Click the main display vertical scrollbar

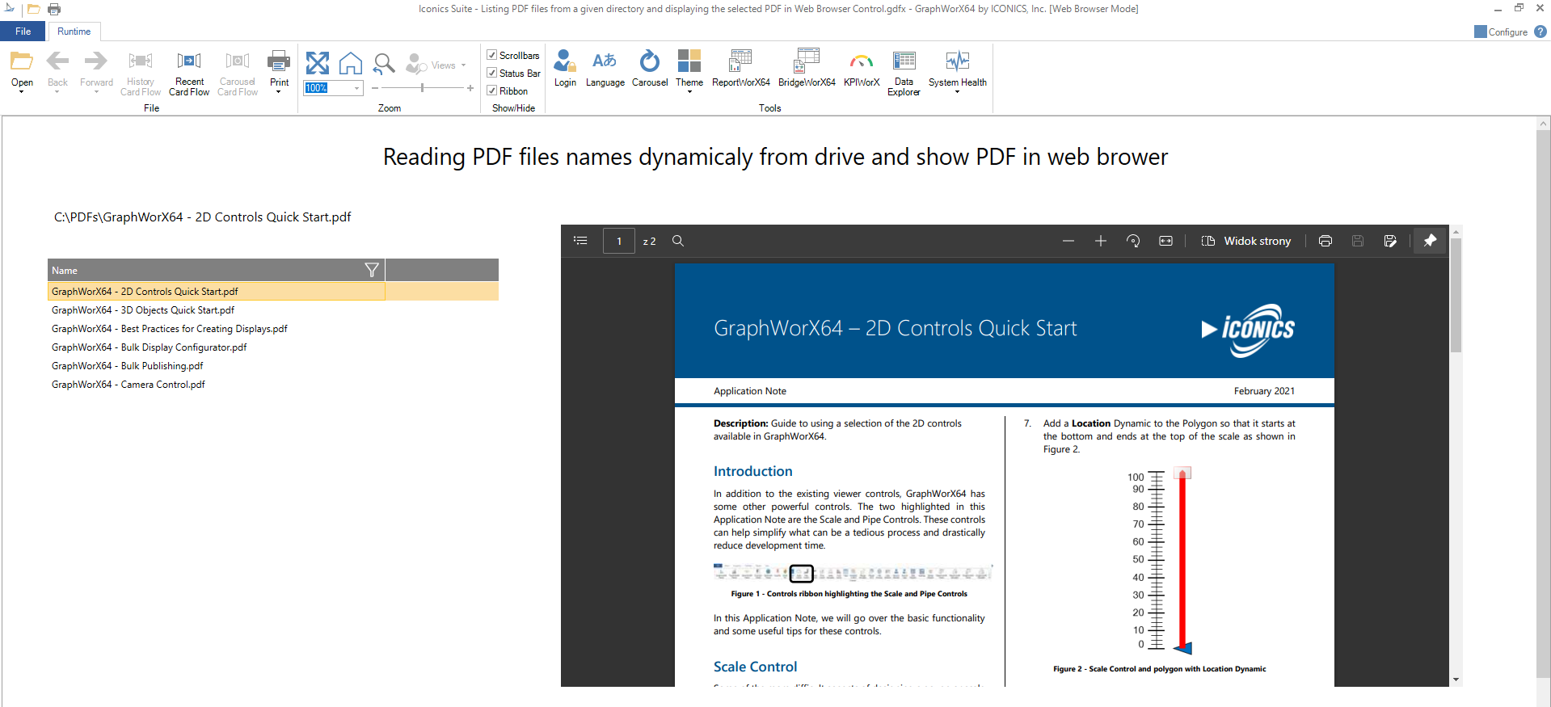[x=1543, y=404]
